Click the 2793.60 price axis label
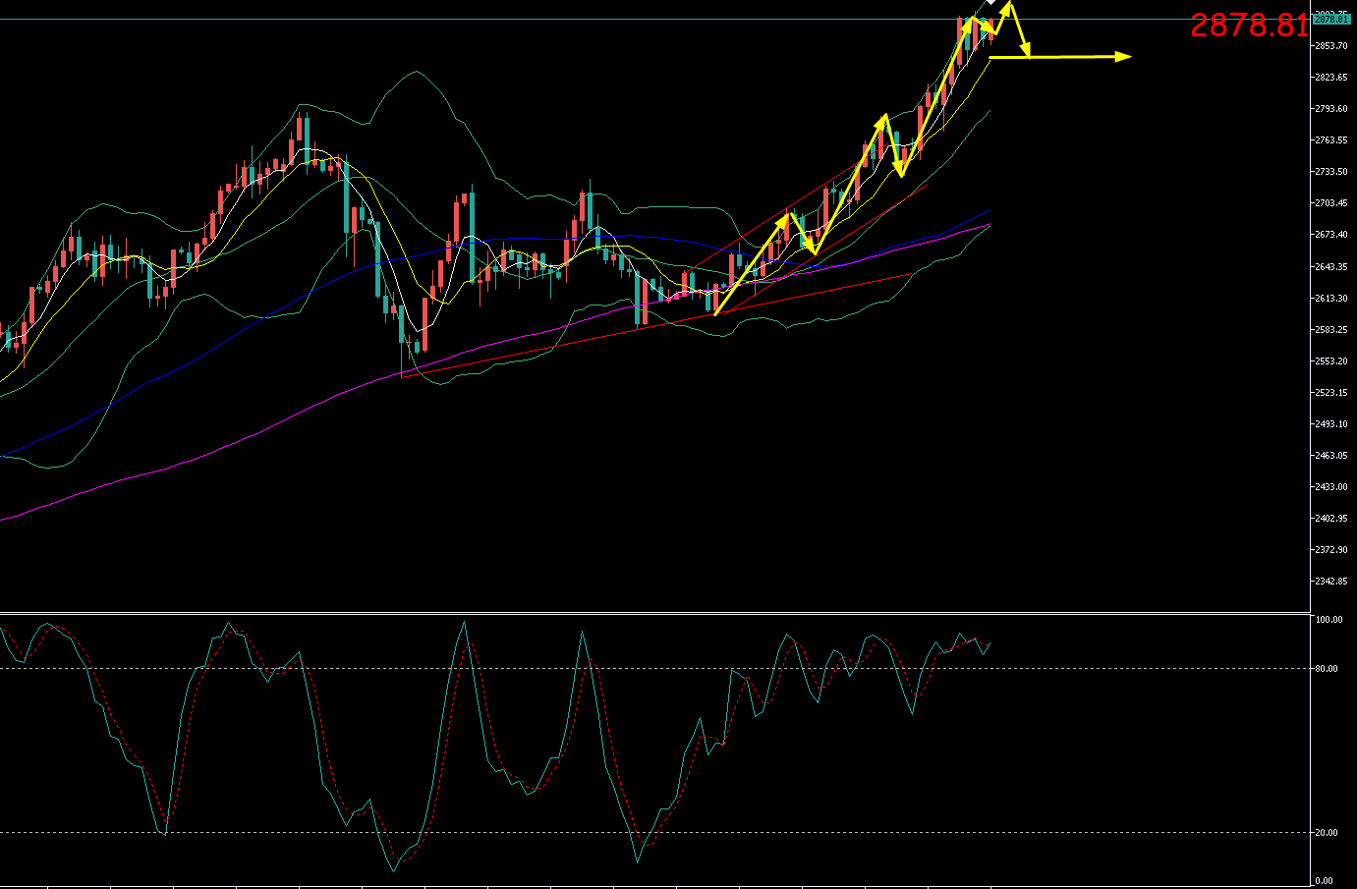Viewport: 1357px width, 889px height. (x=1330, y=109)
